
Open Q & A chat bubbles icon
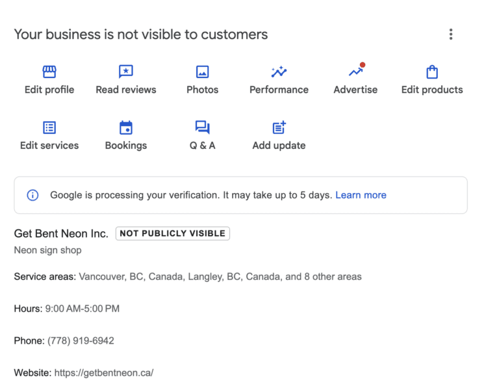pos(202,128)
